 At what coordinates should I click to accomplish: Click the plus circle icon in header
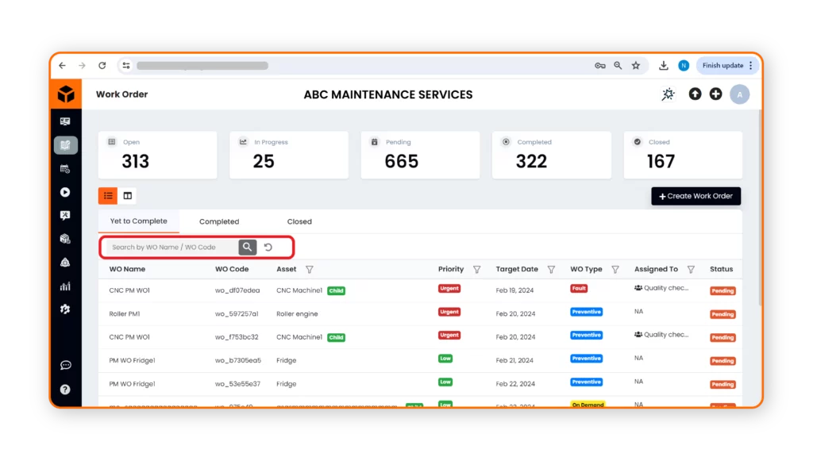(x=715, y=94)
